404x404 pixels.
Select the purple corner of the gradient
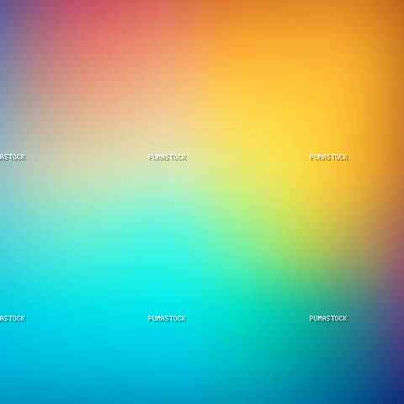[8, 17]
